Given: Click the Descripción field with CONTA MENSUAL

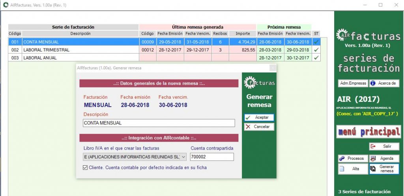Looking at the screenshot, I should coord(159,123).
